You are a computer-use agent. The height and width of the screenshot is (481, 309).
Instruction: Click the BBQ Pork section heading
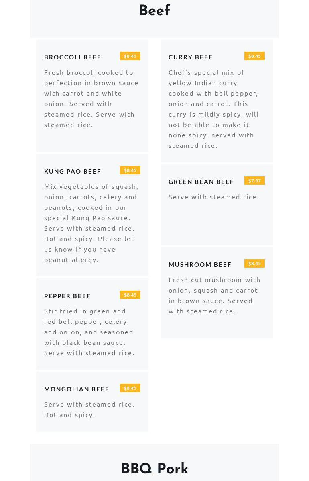click(154, 469)
